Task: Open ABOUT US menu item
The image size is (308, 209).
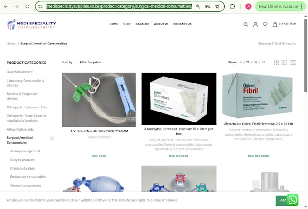Action: click(161, 24)
